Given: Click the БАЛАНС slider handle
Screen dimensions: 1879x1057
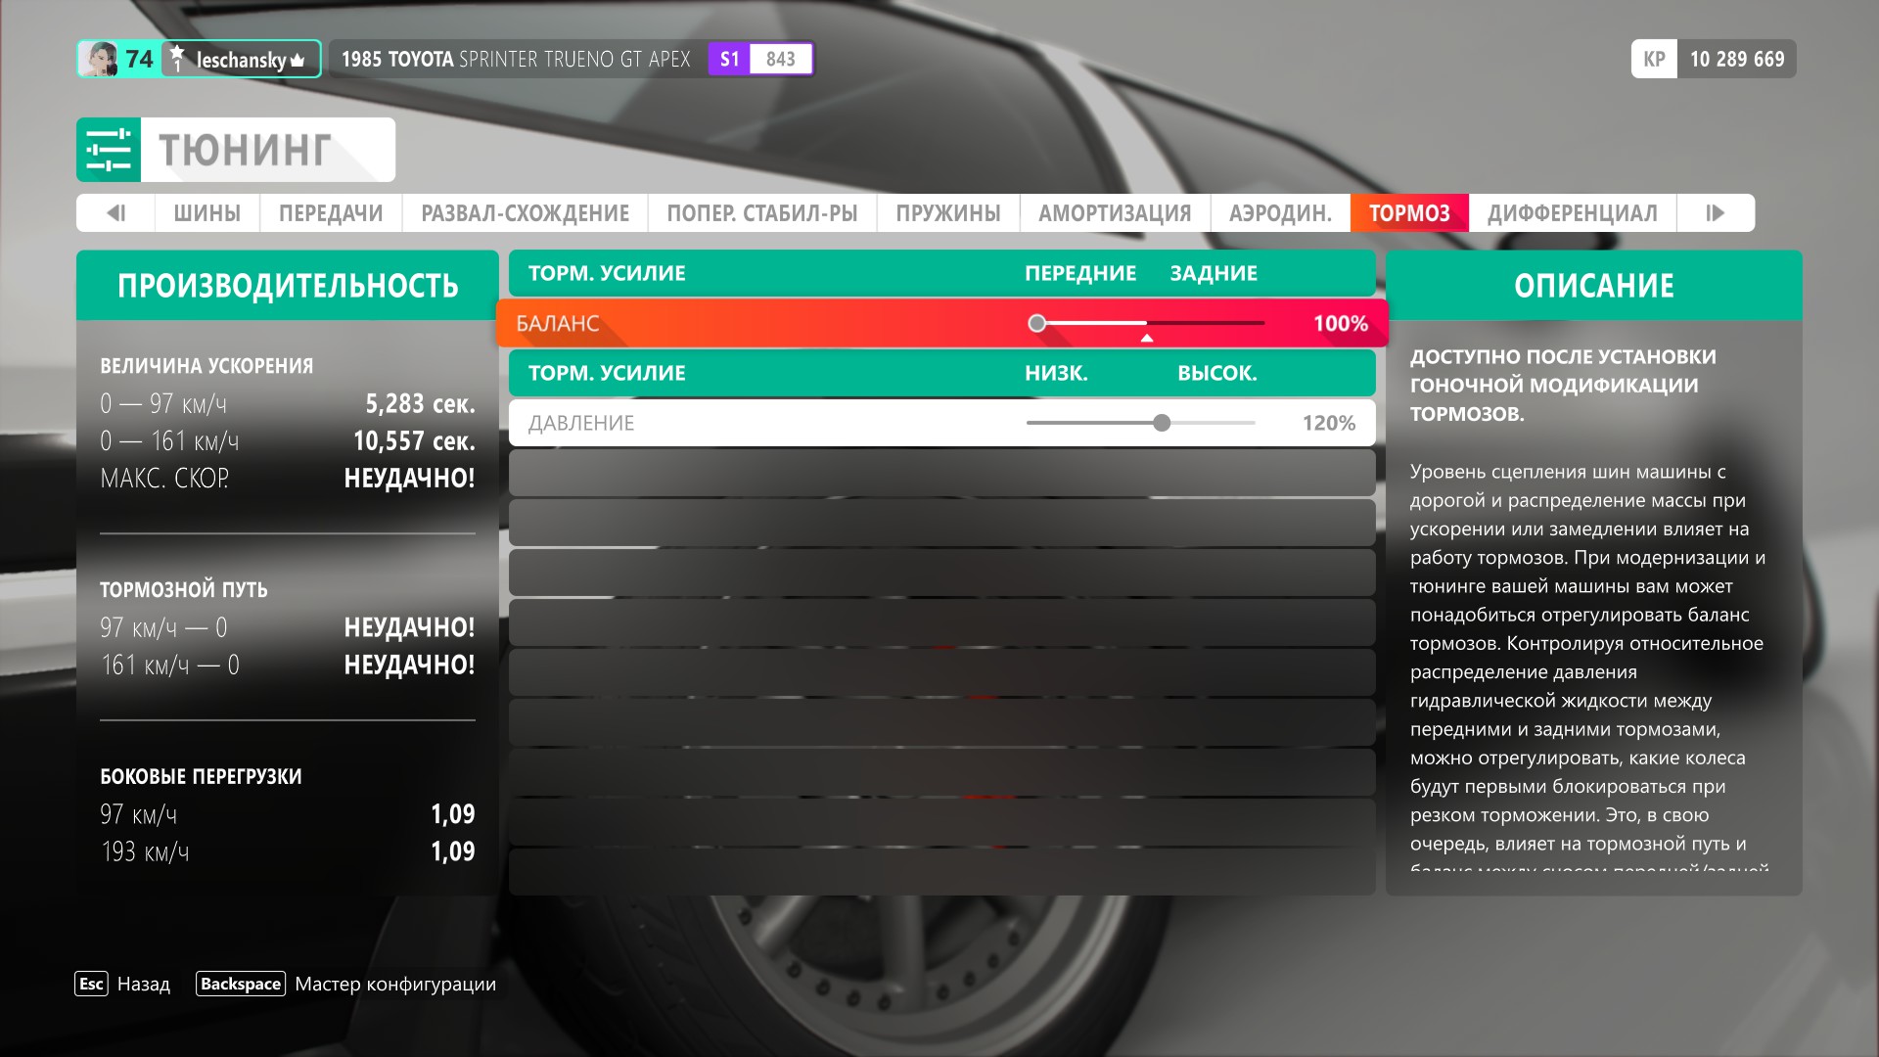Looking at the screenshot, I should click(x=1037, y=323).
